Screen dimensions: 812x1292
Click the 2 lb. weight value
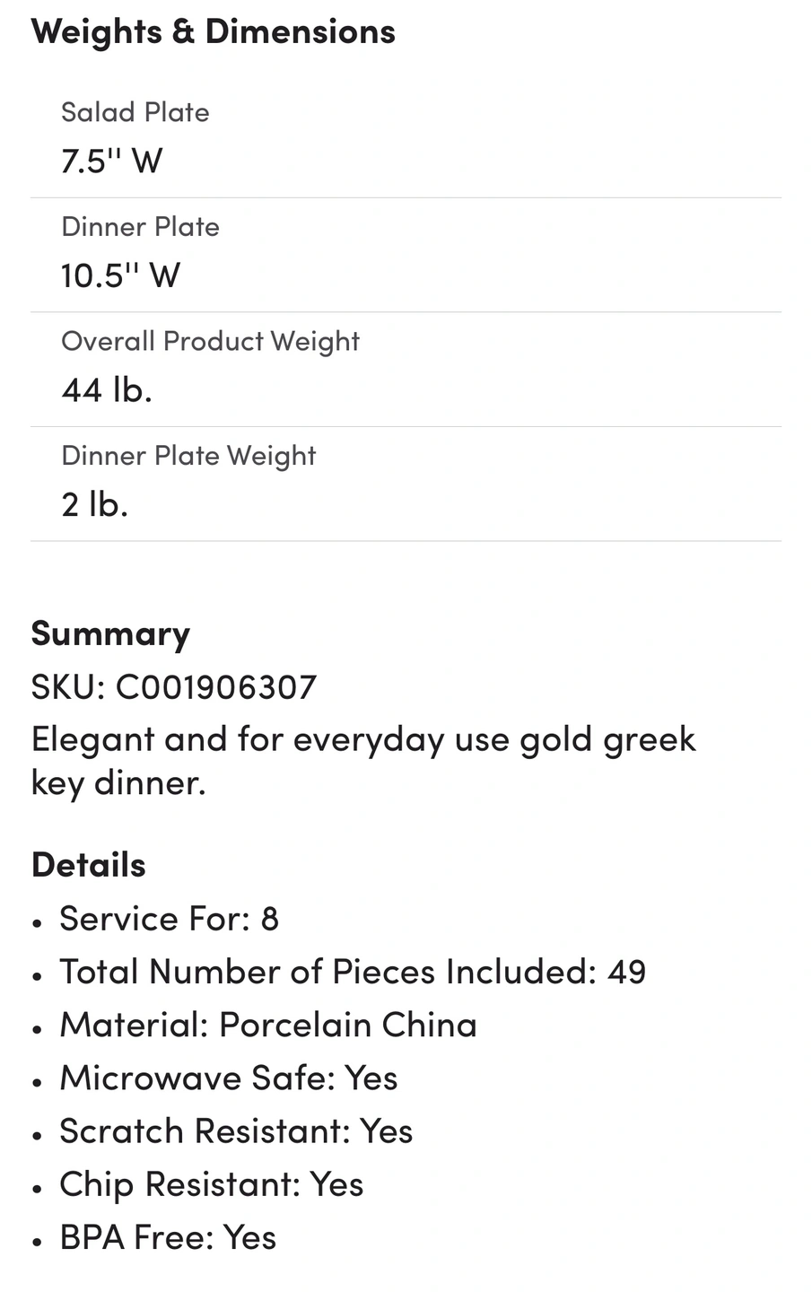[95, 504]
